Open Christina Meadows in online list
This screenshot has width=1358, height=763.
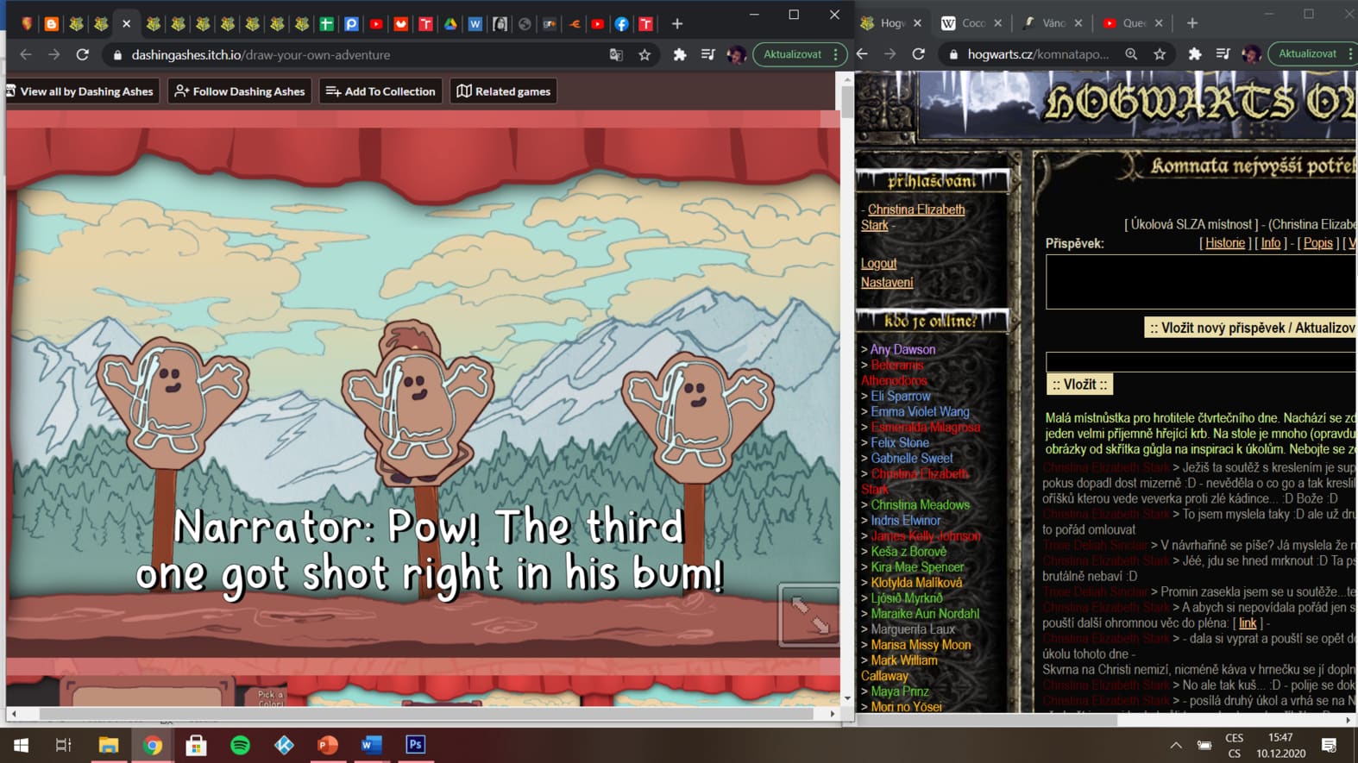[x=920, y=504]
